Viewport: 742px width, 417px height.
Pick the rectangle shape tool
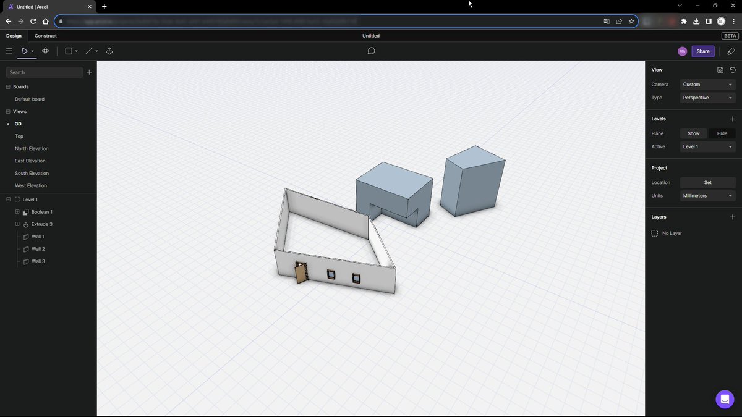coord(69,51)
